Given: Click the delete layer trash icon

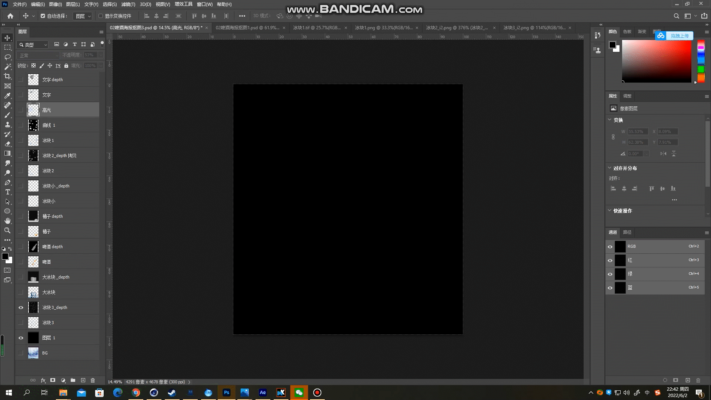Looking at the screenshot, I should click(93, 380).
